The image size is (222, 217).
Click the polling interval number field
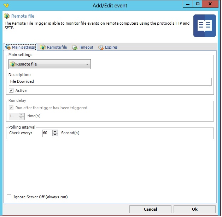pos(47,133)
